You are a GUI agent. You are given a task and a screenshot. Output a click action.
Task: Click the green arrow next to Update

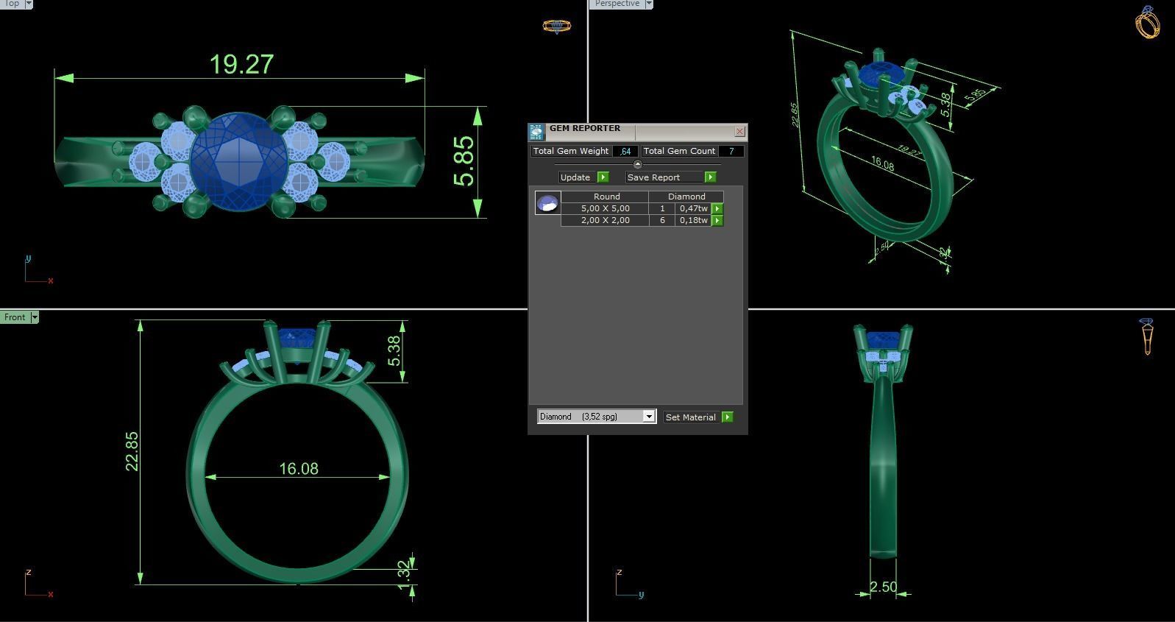tap(603, 177)
